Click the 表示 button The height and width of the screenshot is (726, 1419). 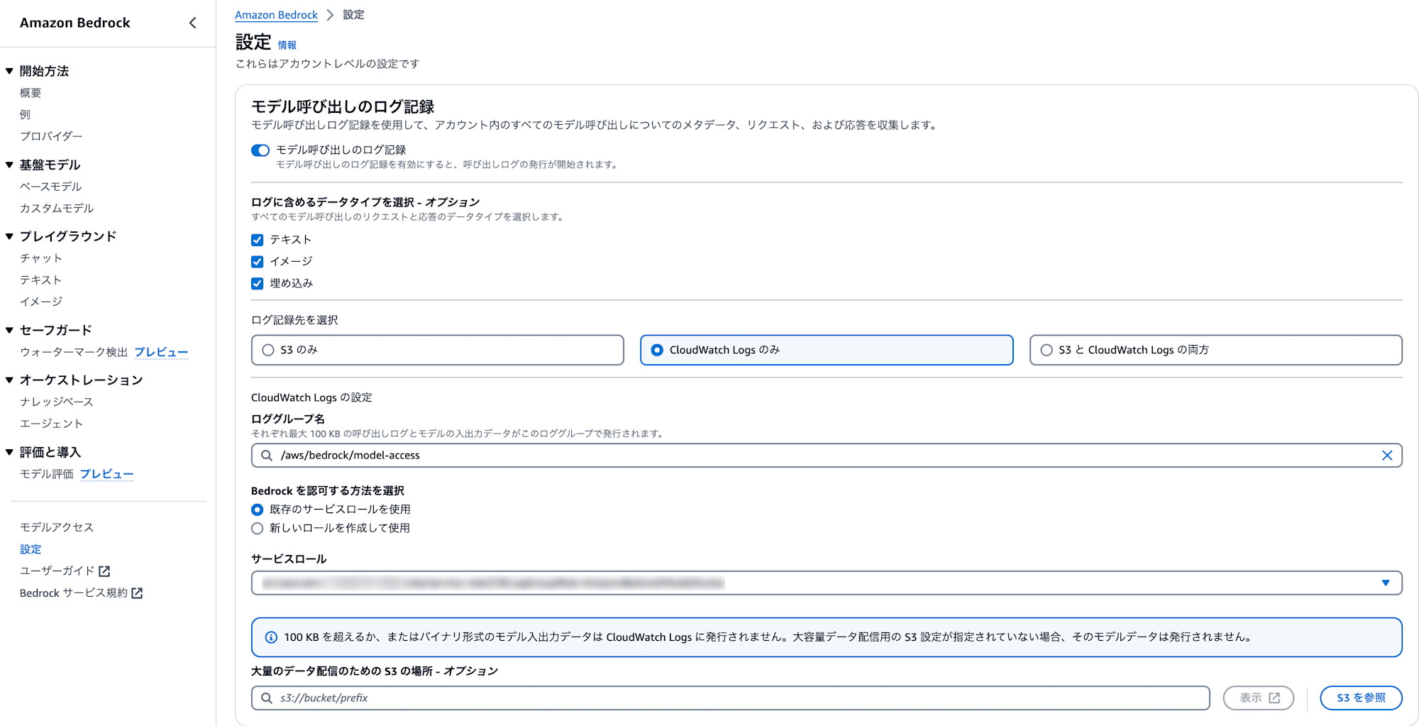tap(1259, 698)
